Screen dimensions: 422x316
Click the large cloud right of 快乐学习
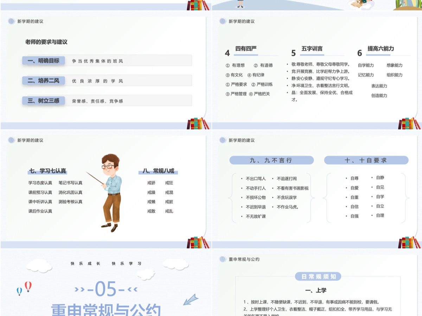(175, 264)
